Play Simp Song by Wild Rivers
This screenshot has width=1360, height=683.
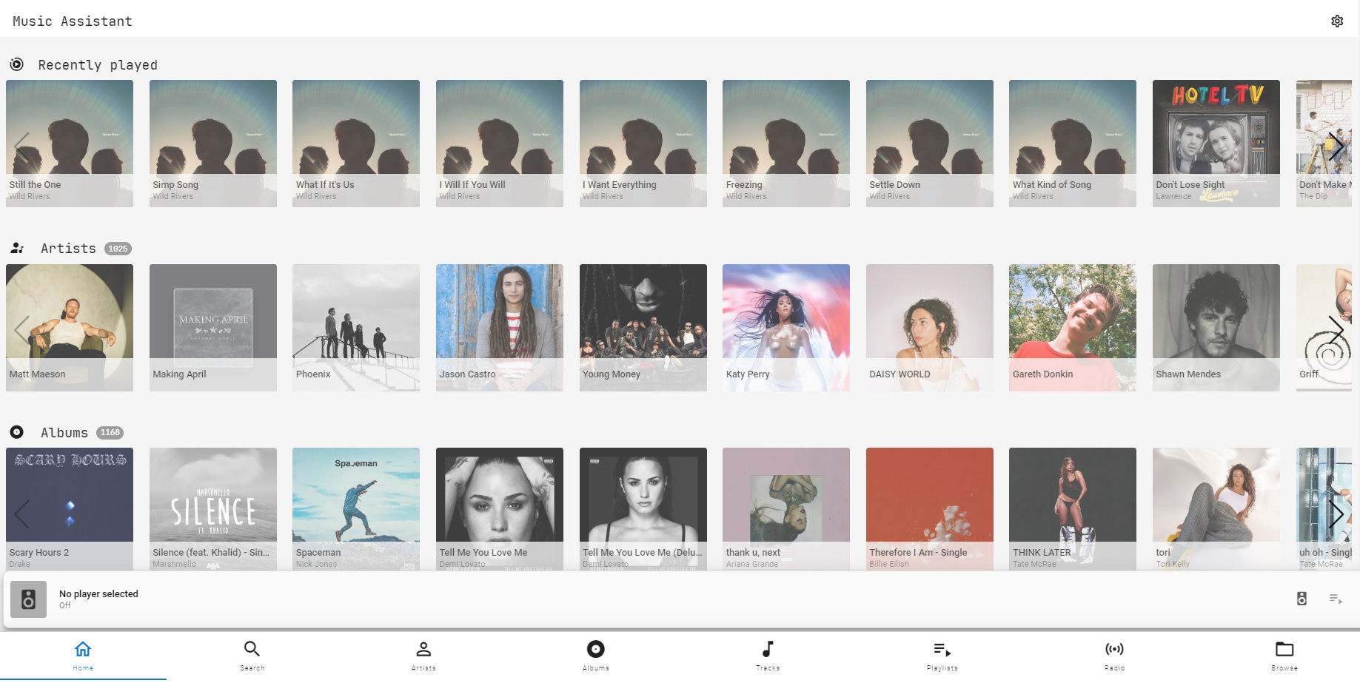[x=213, y=144]
